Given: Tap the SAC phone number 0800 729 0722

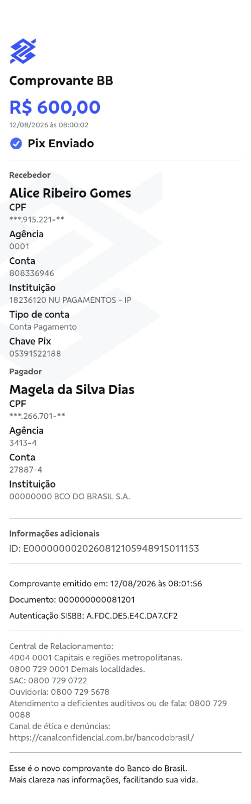Looking at the screenshot, I should tap(58, 680).
